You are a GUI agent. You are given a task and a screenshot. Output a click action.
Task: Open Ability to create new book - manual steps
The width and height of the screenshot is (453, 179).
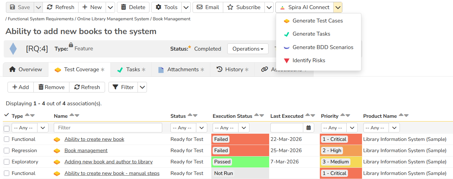coord(112,173)
